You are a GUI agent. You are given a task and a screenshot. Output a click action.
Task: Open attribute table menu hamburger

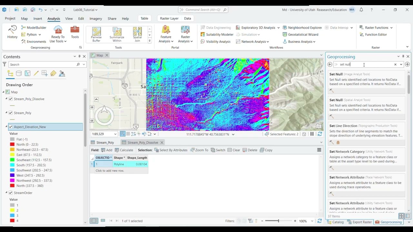tap(319, 150)
